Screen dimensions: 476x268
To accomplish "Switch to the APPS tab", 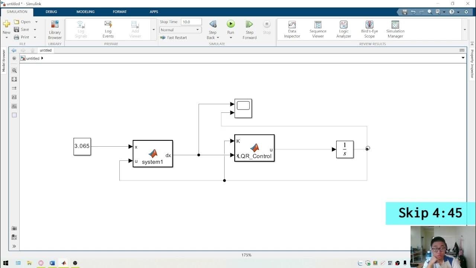I will [x=154, y=12].
